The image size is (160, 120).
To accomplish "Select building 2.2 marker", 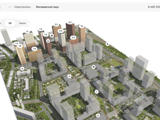I will tap(70, 22).
